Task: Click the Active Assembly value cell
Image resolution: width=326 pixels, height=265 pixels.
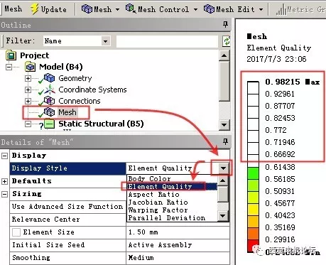Action: [x=178, y=245]
